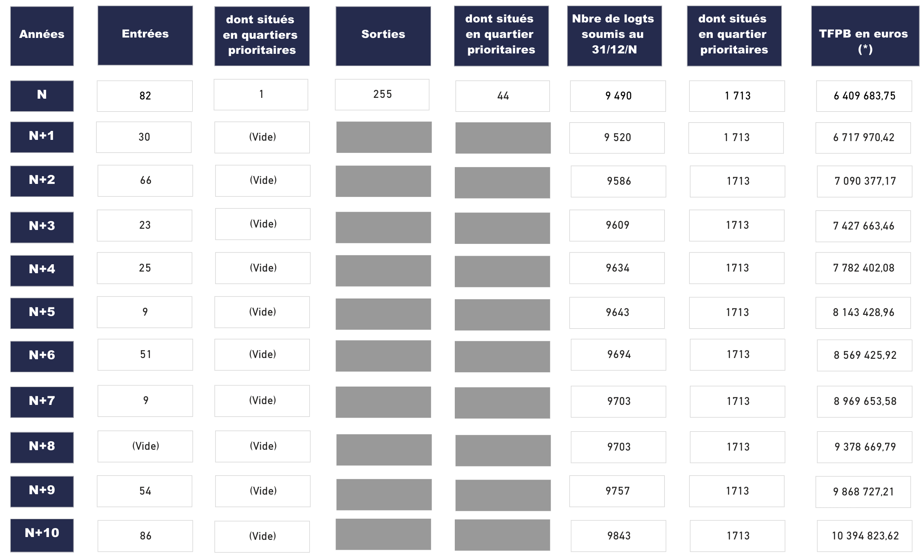Select the N+10 row label

pyautogui.click(x=42, y=535)
